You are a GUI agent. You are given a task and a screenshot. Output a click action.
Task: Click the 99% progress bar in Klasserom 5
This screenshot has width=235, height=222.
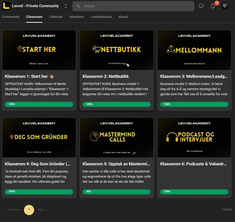pyautogui.click(x=117, y=192)
